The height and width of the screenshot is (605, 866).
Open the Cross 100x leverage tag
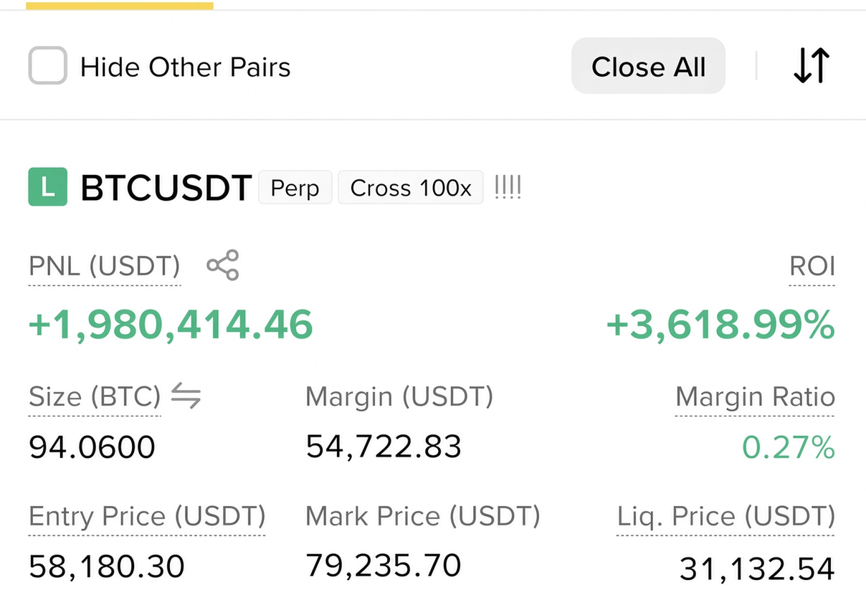pos(411,188)
